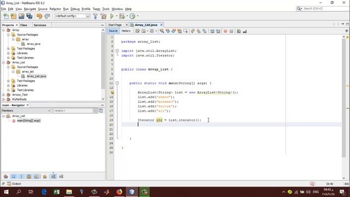Screen dimensions: 350x197
Task: Open the default config dropdown
Action: click(x=72, y=16)
